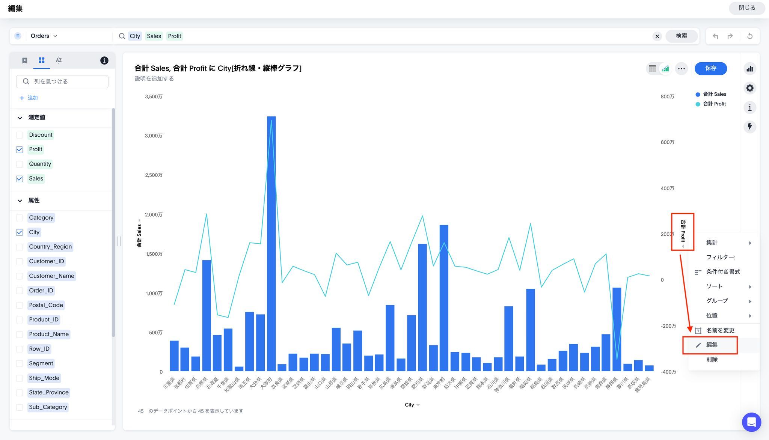This screenshot has height=440, width=769.
Task: Click the 合計 Profit y-axis label
Action: click(x=683, y=231)
